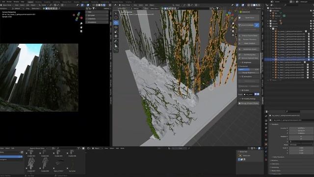Viewport: 314px width, 177px height.
Task: Expand the View section in left sidebar
Action: click(97, 12)
